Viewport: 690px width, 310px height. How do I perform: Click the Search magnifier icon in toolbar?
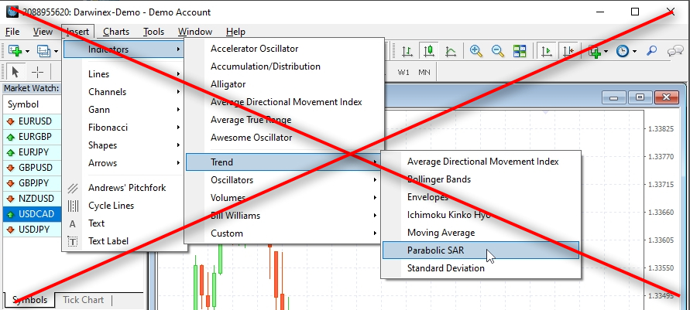coord(651,51)
